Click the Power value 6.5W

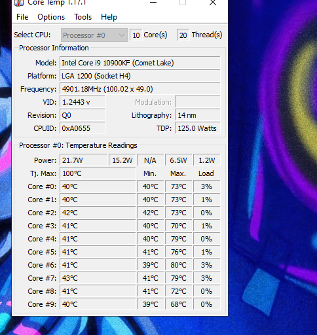(178, 160)
